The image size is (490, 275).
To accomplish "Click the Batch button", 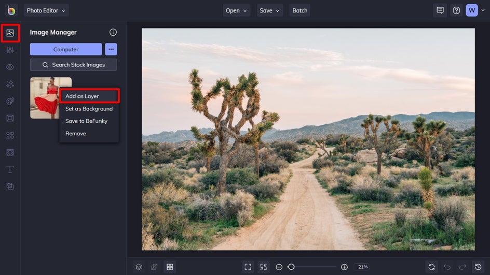I will coord(300,10).
